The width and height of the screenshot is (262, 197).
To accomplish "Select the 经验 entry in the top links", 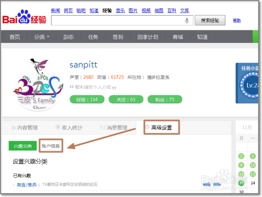I will [x=107, y=10].
